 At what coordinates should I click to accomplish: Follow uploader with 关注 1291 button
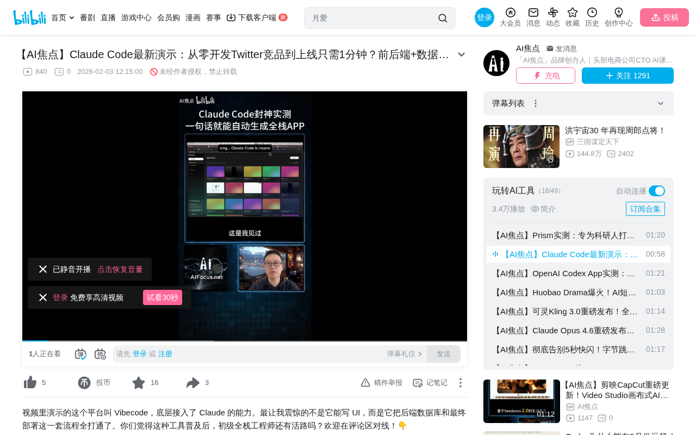pyautogui.click(x=627, y=76)
